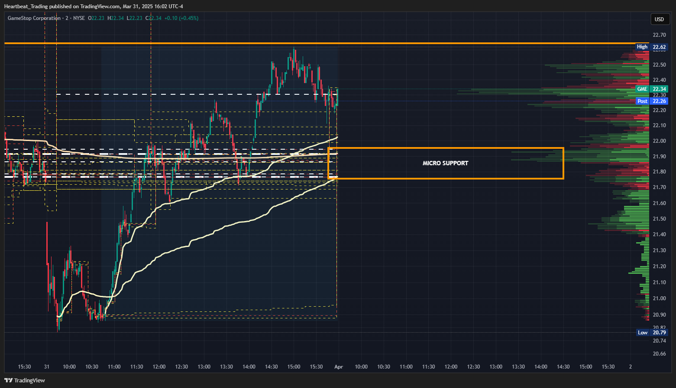Click the 21.30 price axis label
The height and width of the screenshot is (388, 676).
click(x=659, y=250)
